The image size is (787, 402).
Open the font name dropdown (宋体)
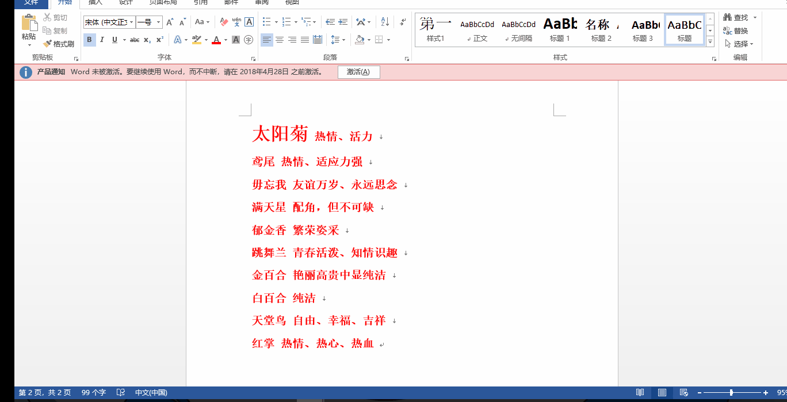pos(132,22)
